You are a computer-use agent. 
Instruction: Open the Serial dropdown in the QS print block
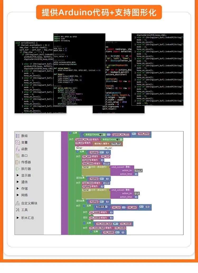tap(86, 190)
